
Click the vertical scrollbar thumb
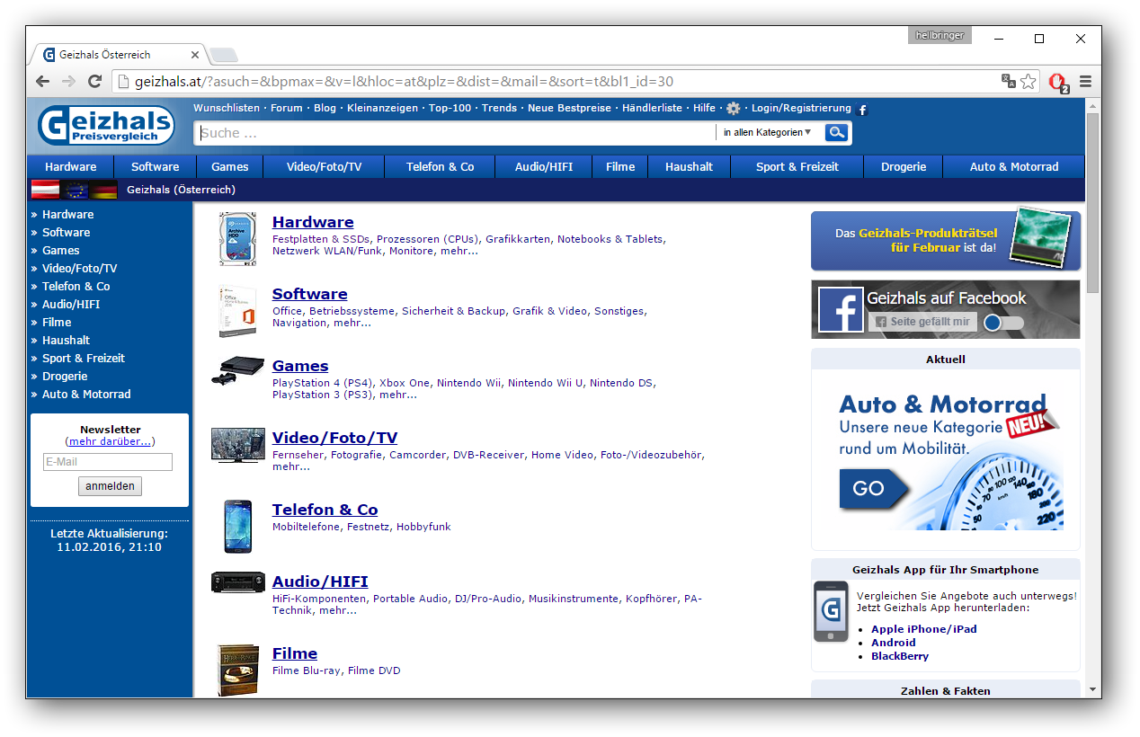[1092, 202]
